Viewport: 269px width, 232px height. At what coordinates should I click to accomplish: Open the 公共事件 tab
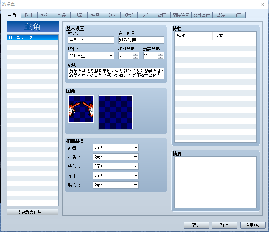click(x=202, y=15)
